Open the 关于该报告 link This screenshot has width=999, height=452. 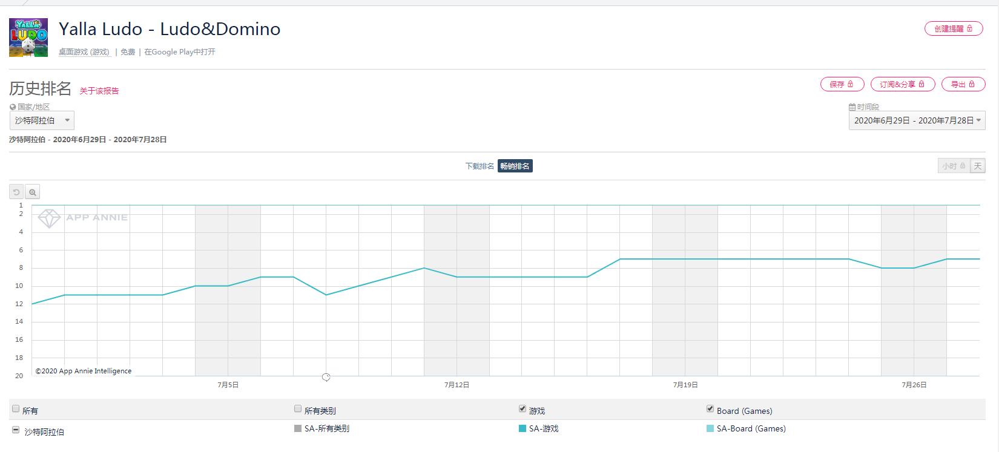(x=99, y=91)
